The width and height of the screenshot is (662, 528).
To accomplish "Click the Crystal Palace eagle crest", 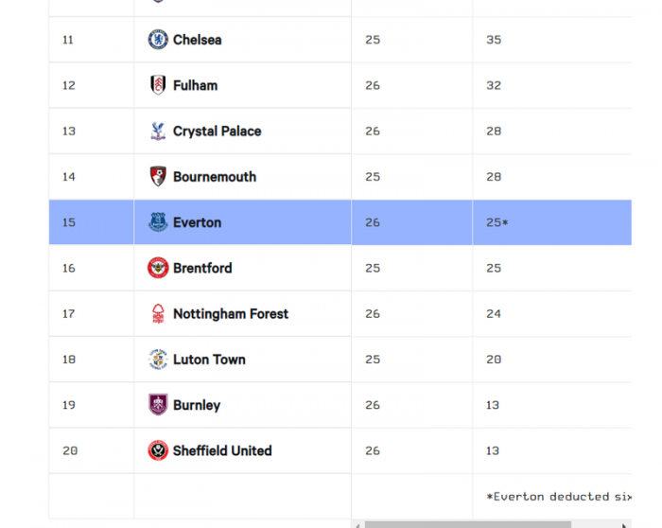I will pyautogui.click(x=158, y=131).
